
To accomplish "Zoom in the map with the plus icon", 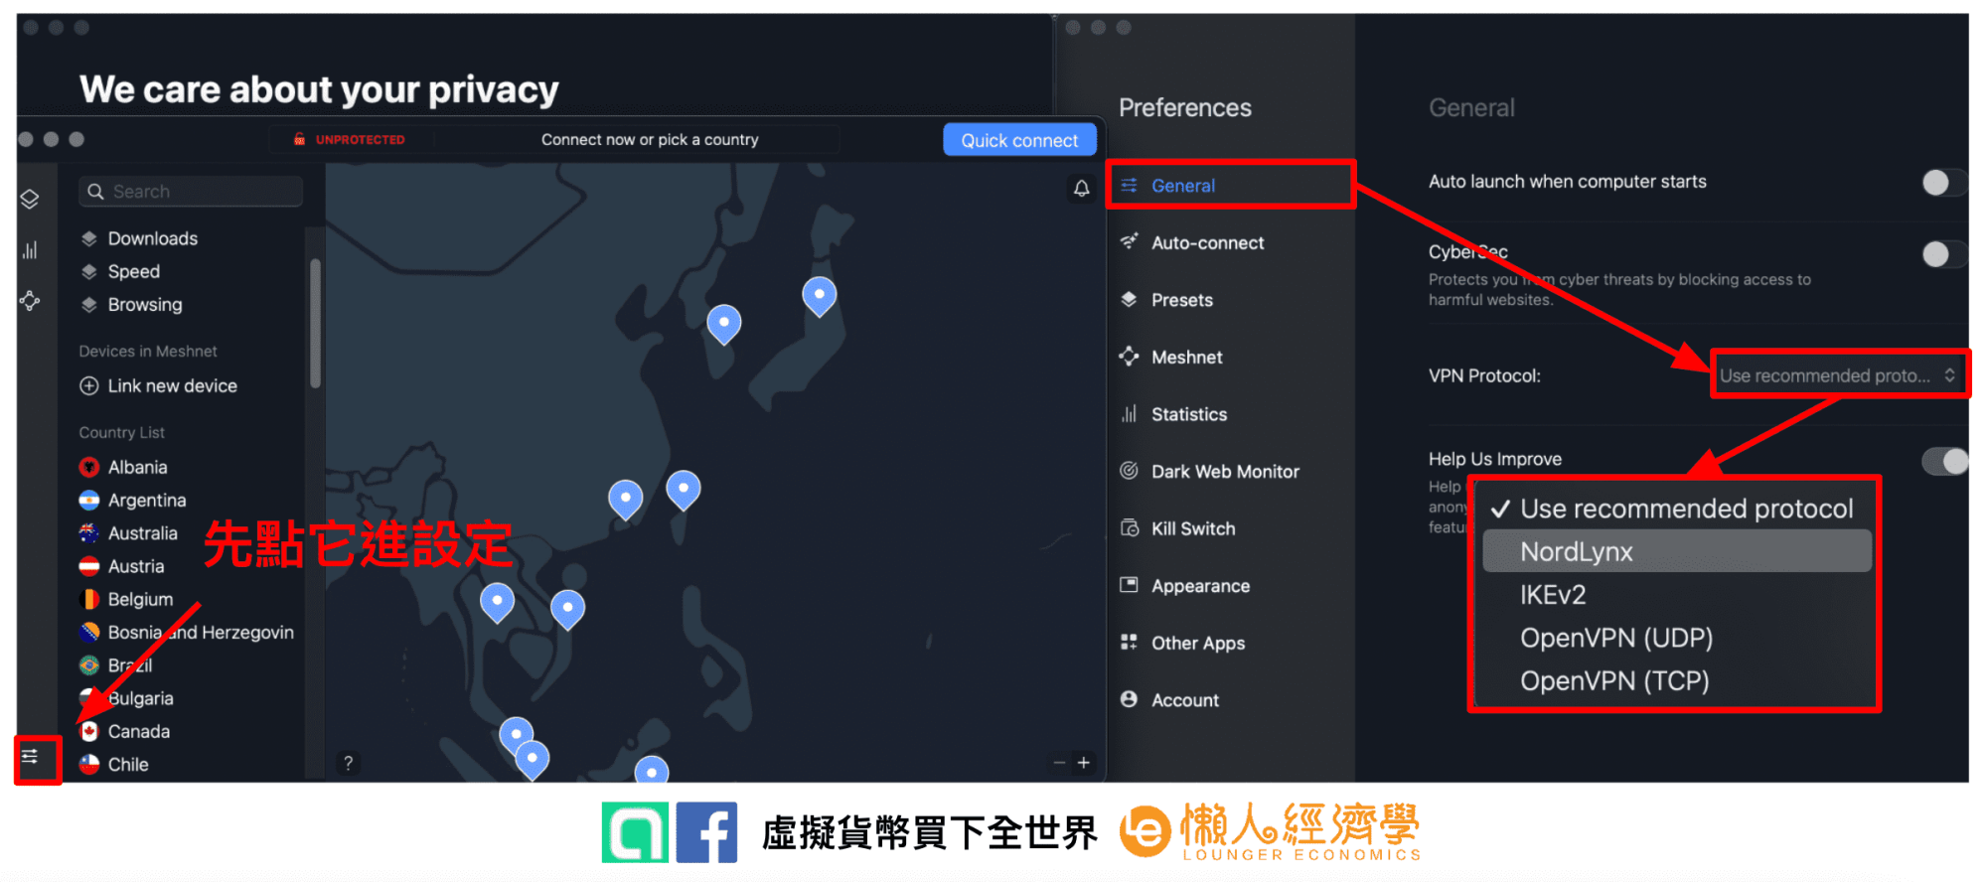I will pyautogui.click(x=1084, y=763).
